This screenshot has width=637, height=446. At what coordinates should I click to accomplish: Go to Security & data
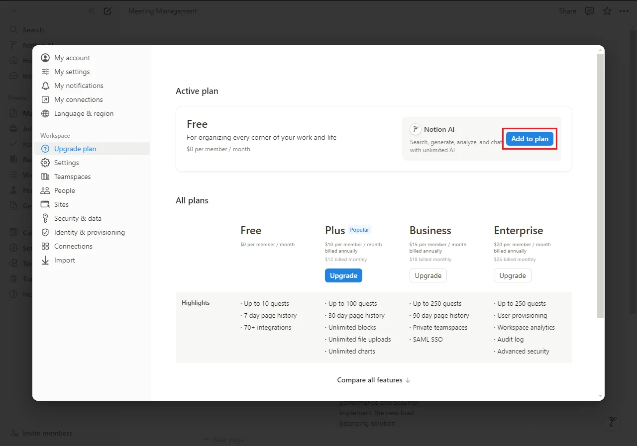coord(92,218)
